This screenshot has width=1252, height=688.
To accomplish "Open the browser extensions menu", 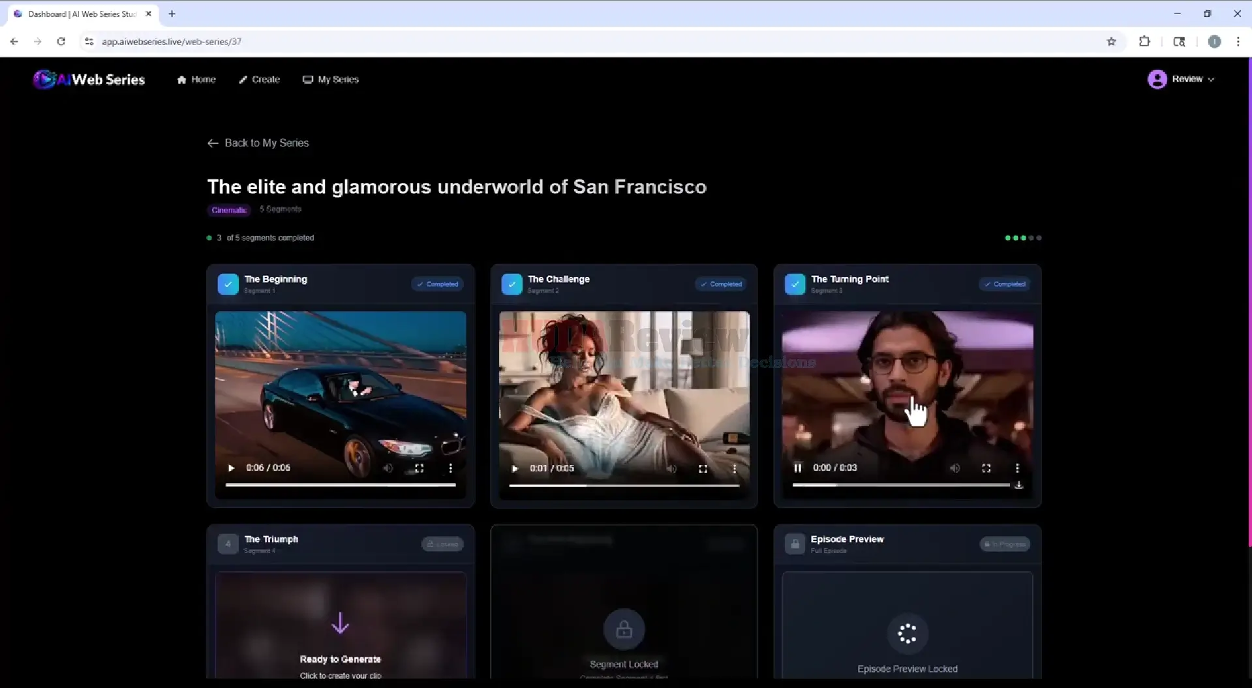I will click(x=1144, y=42).
